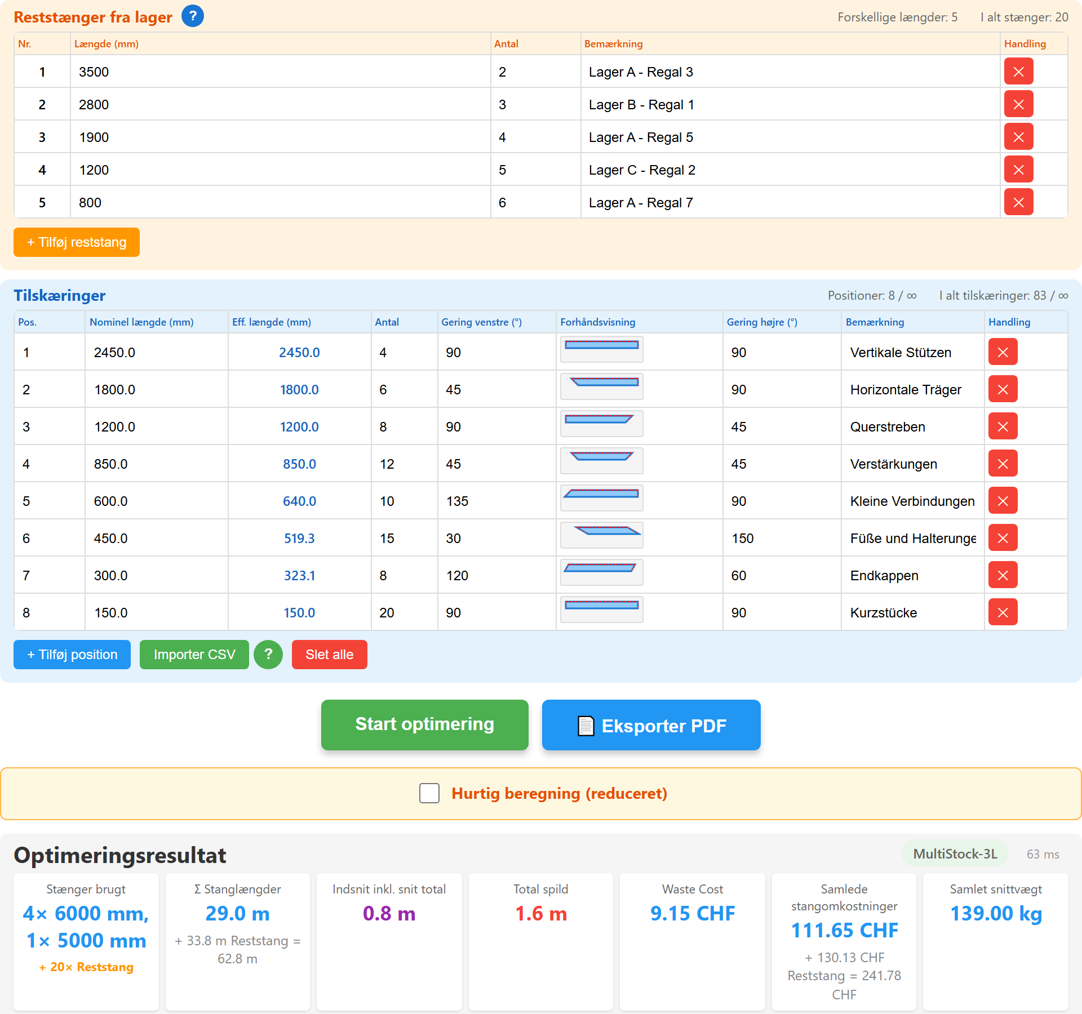Remove the 1900 mm reststang row
Image resolution: width=1082 pixels, height=1014 pixels.
coord(1018,137)
